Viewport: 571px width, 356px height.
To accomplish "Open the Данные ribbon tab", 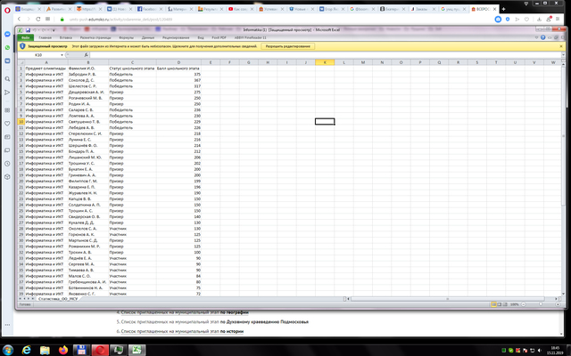I will click(x=147, y=38).
